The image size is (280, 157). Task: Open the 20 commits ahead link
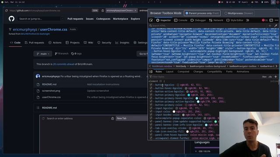(63, 64)
